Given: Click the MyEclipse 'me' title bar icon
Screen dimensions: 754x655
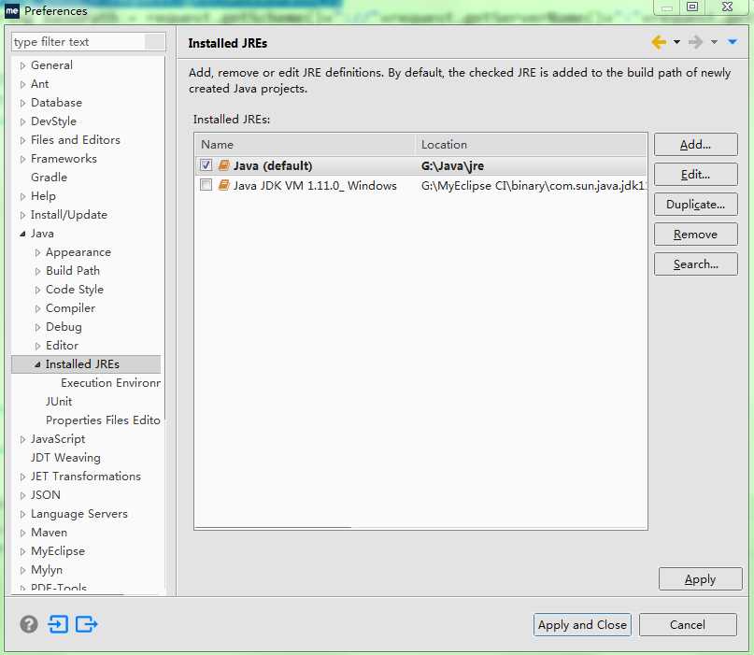Looking at the screenshot, I should click(11, 10).
